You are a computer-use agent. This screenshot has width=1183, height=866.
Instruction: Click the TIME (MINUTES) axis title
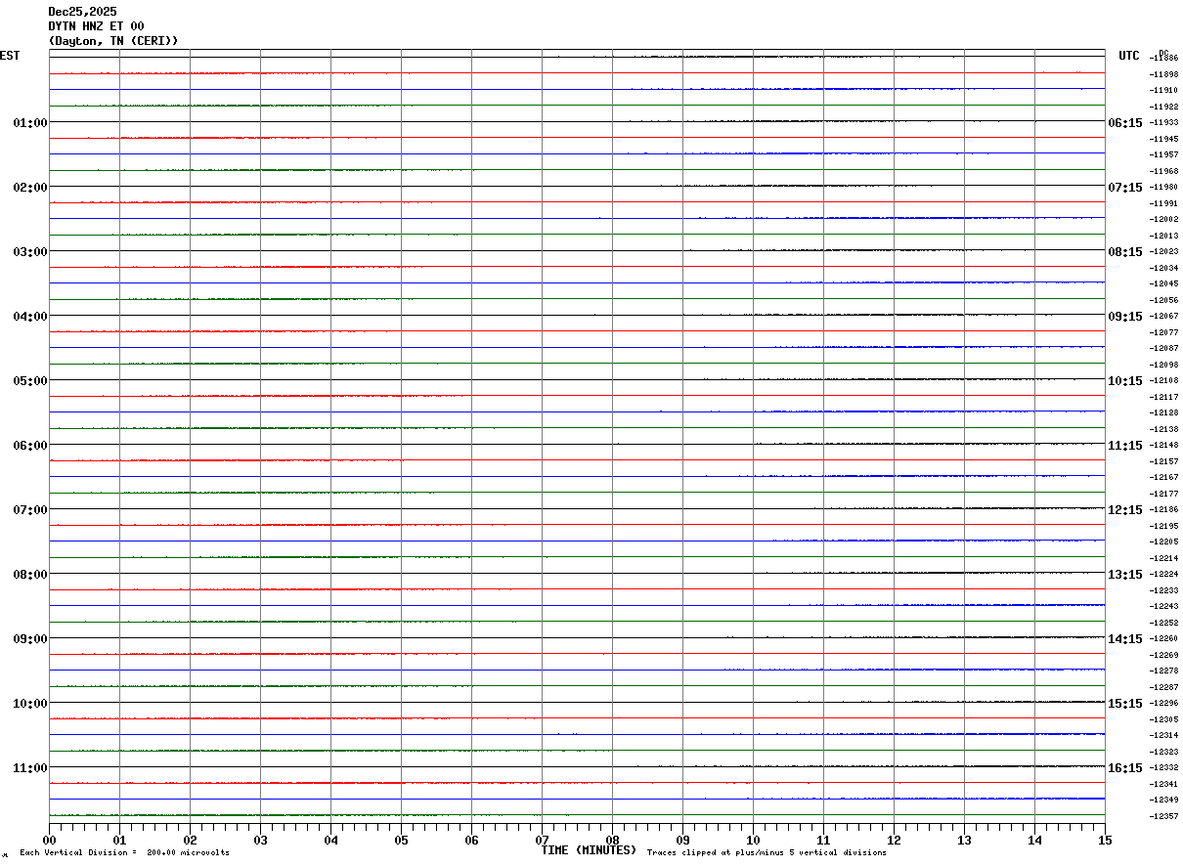[x=589, y=850]
